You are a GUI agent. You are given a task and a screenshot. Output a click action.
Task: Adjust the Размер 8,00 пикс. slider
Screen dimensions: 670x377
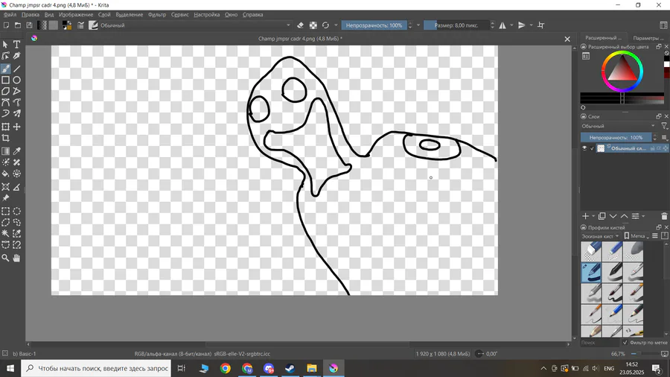click(456, 25)
